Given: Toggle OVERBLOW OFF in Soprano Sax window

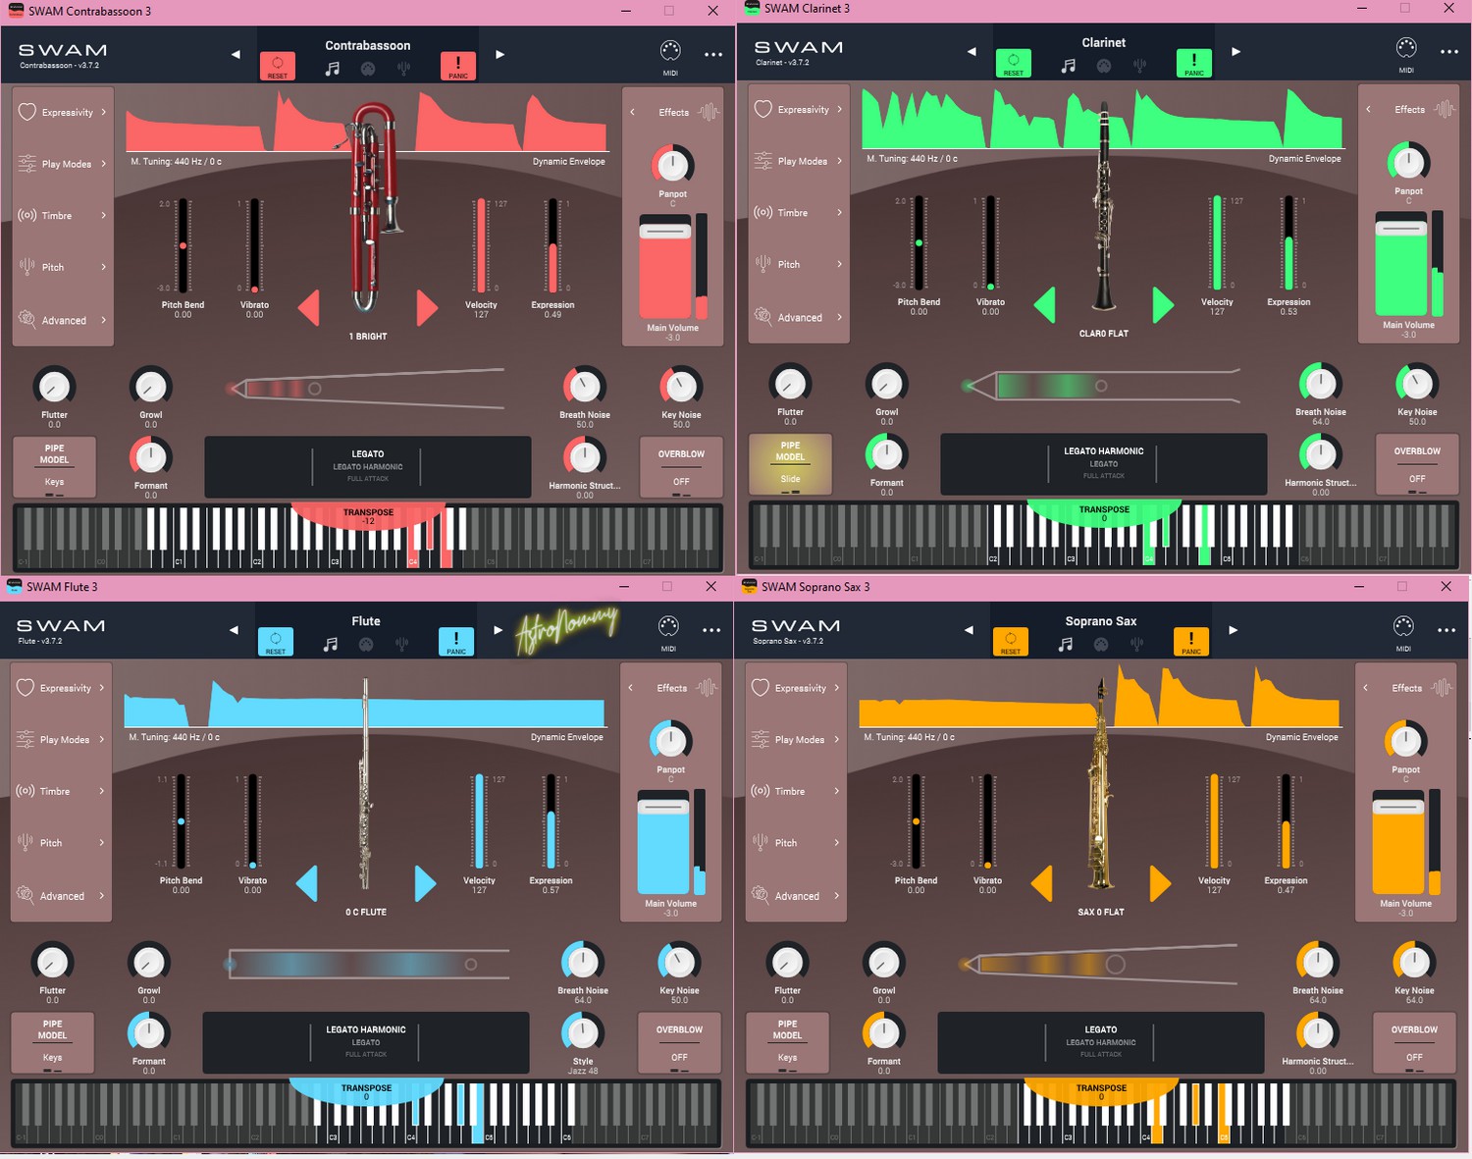Looking at the screenshot, I should [1414, 1042].
